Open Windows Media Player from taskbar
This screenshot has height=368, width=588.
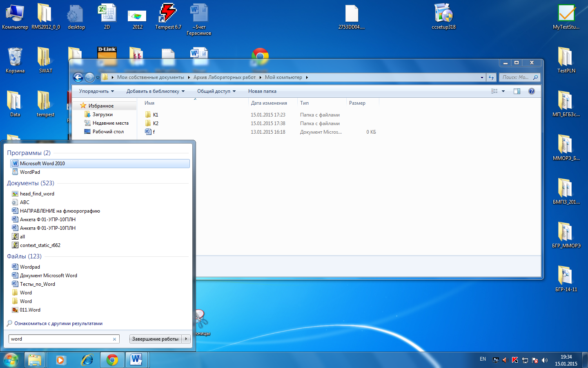[61, 360]
